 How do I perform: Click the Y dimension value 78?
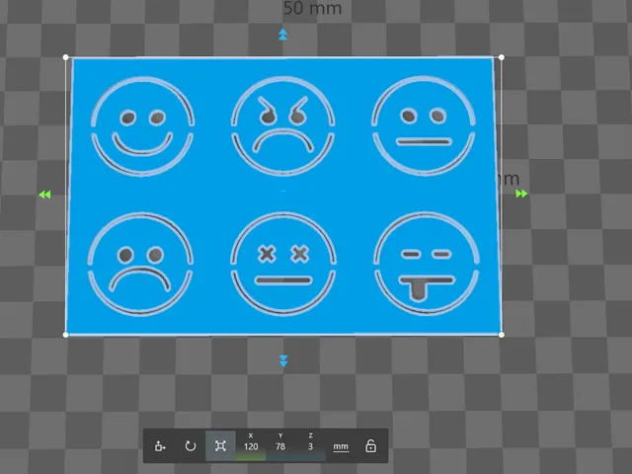click(280, 446)
